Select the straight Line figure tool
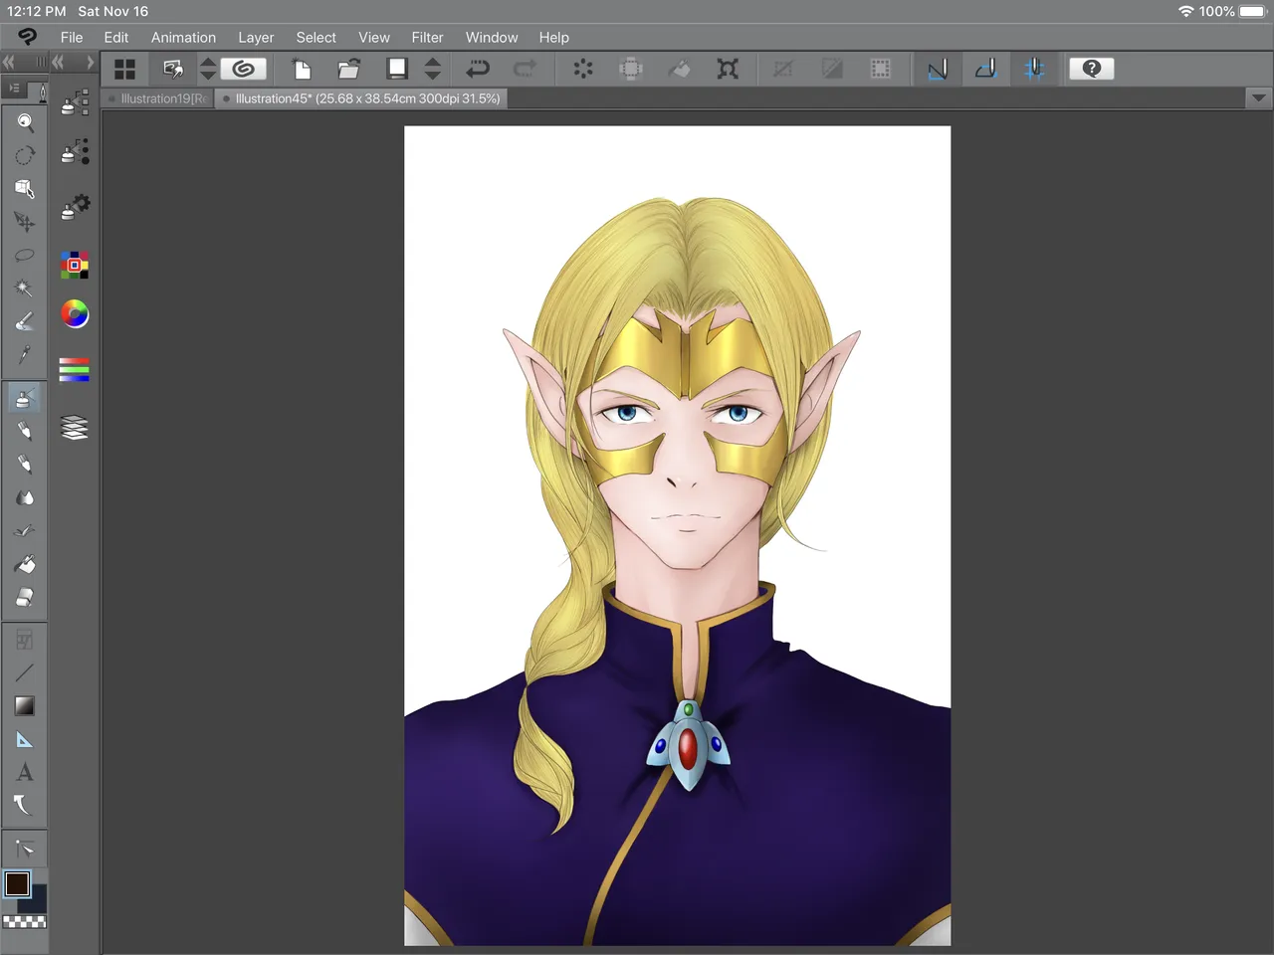Screen dimensions: 1274x955 pos(25,672)
